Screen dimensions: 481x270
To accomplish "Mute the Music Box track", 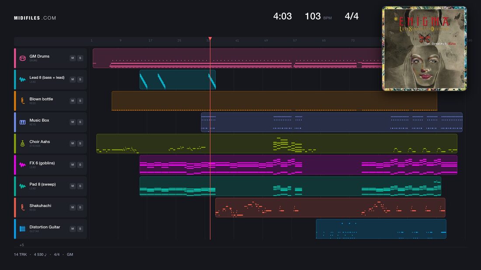I will click(x=73, y=122).
